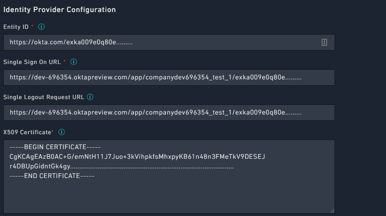The width and height of the screenshot is (386, 216).
Task: Click the Entity ID label text
Action: click(x=16, y=27)
